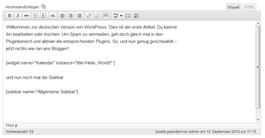The width and height of the screenshot is (265, 138).
Task: Open Hochladen/Einfügen media icon
Action: point(44,7)
